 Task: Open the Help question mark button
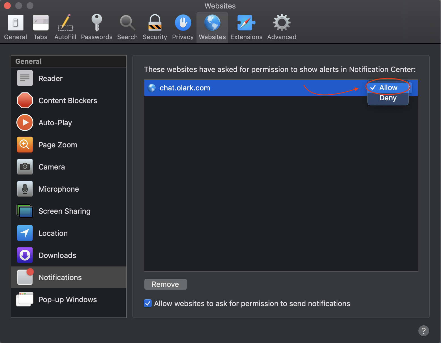click(423, 331)
